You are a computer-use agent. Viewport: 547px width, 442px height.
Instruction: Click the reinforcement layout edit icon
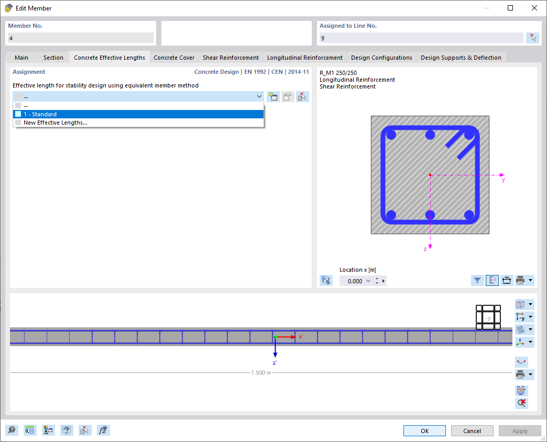pyautogui.click(x=521, y=390)
